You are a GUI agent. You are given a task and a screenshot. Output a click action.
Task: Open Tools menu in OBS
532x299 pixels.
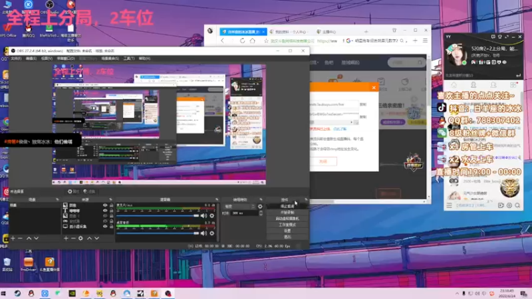click(129, 58)
